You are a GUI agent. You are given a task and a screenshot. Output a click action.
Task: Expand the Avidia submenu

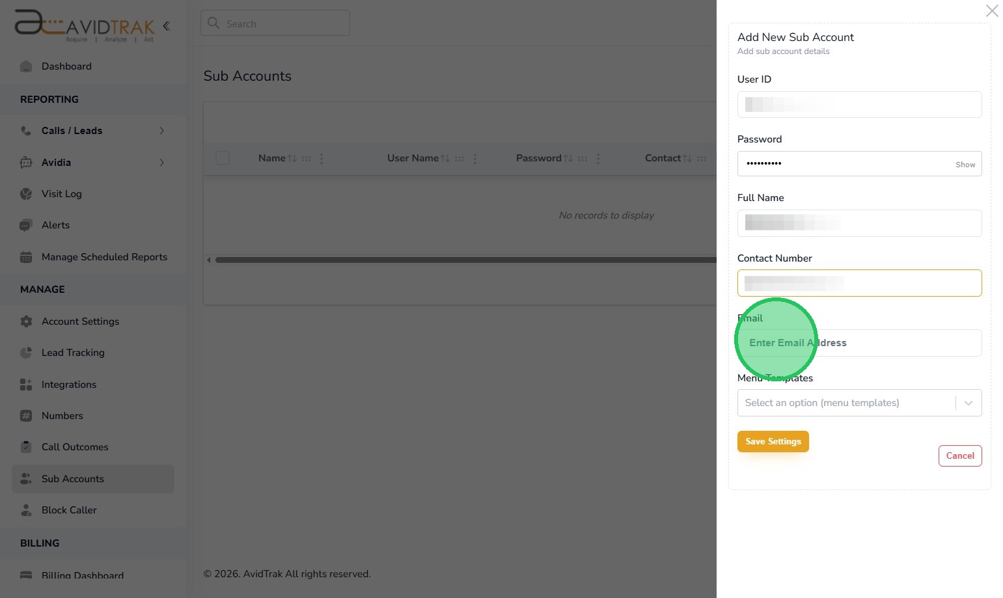161,163
